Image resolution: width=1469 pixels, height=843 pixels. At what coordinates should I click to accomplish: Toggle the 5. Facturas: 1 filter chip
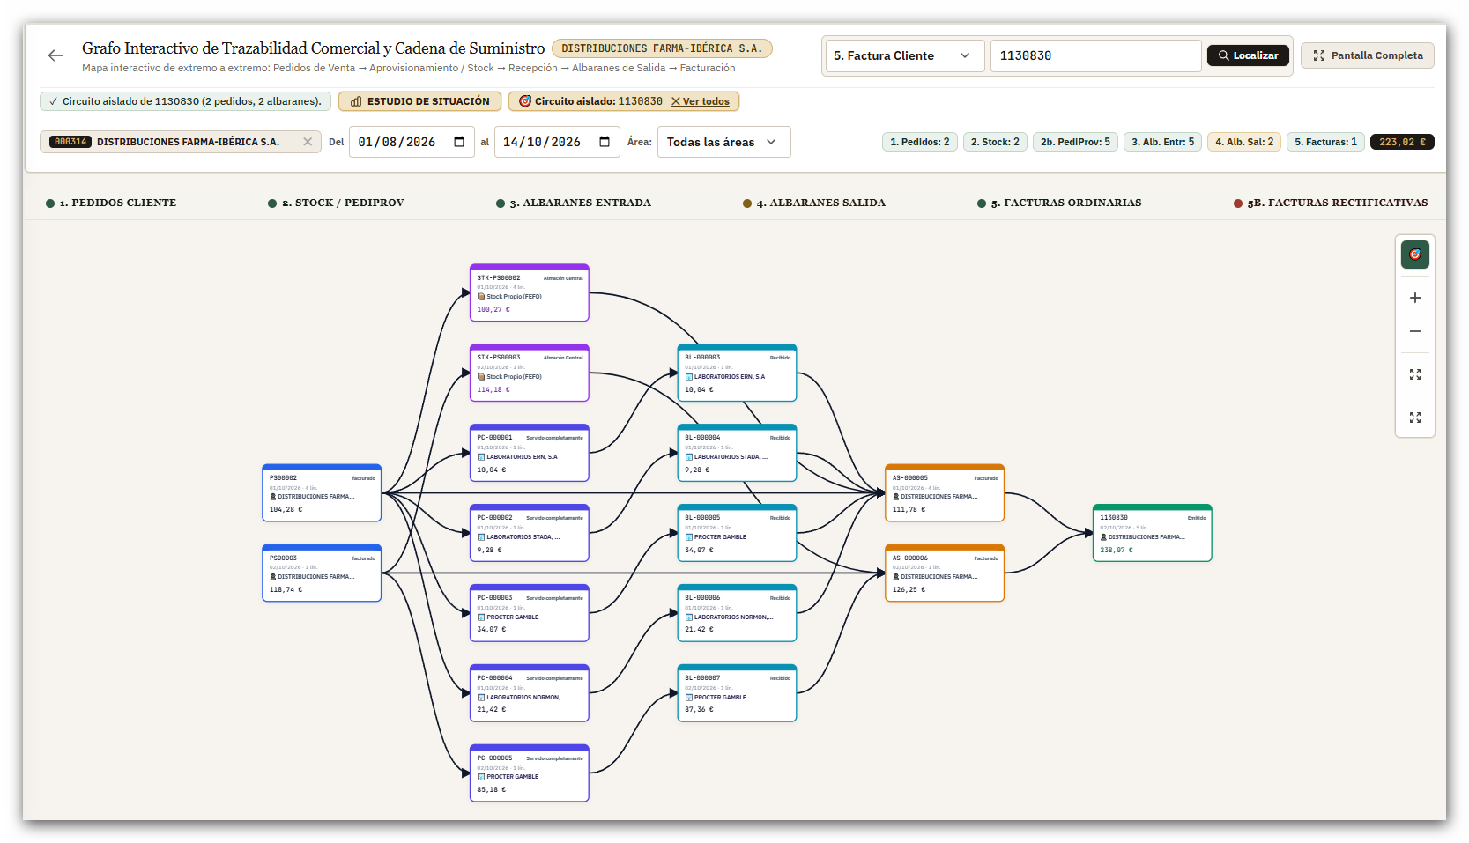coord(1326,142)
